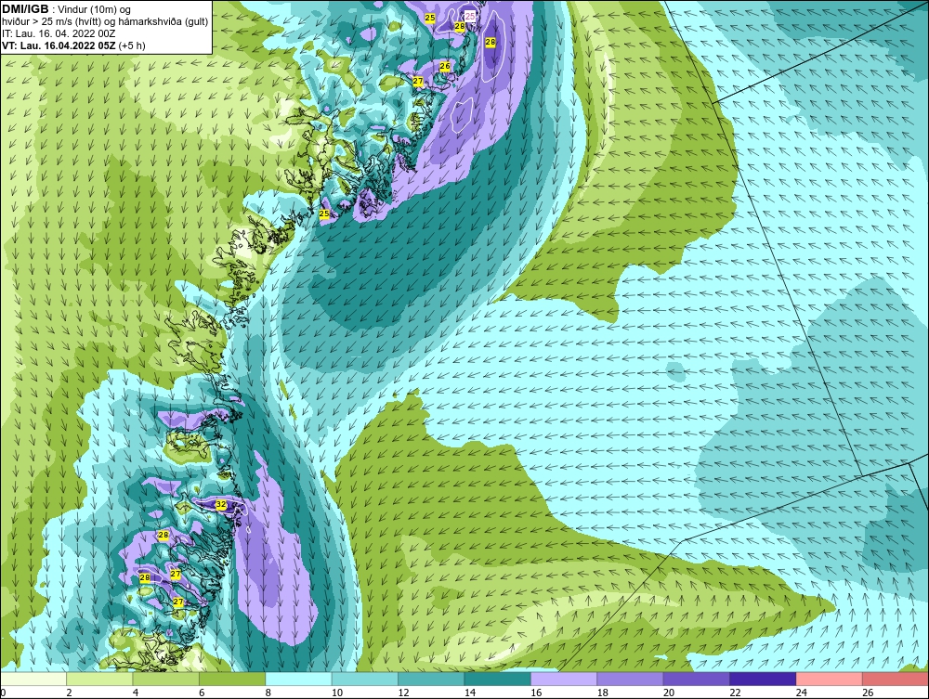Viewport: 929px width, 699px height.
Task: Click the legend swatch between 14 and 16
Action: pyautogui.click(x=498, y=679)
